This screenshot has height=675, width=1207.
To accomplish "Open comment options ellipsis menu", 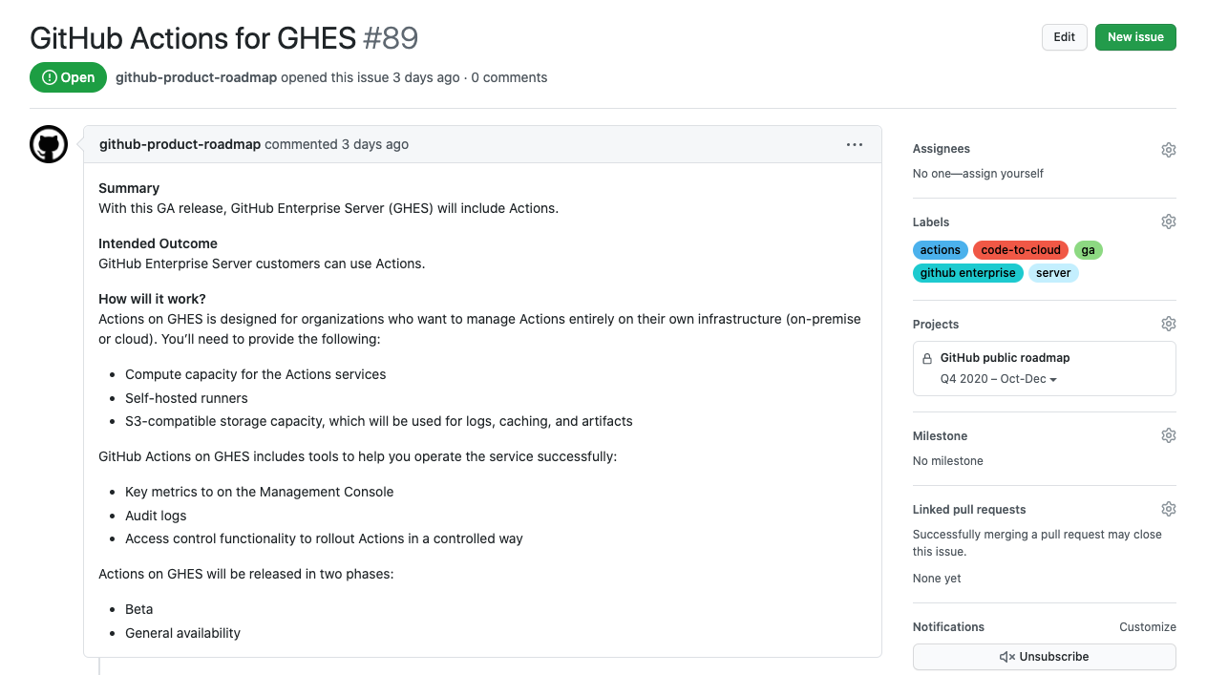I will [855, 144].
